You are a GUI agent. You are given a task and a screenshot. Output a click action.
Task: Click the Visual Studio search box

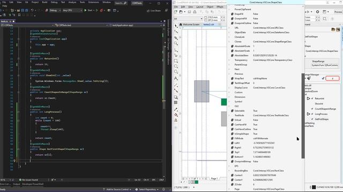point(121,3)
